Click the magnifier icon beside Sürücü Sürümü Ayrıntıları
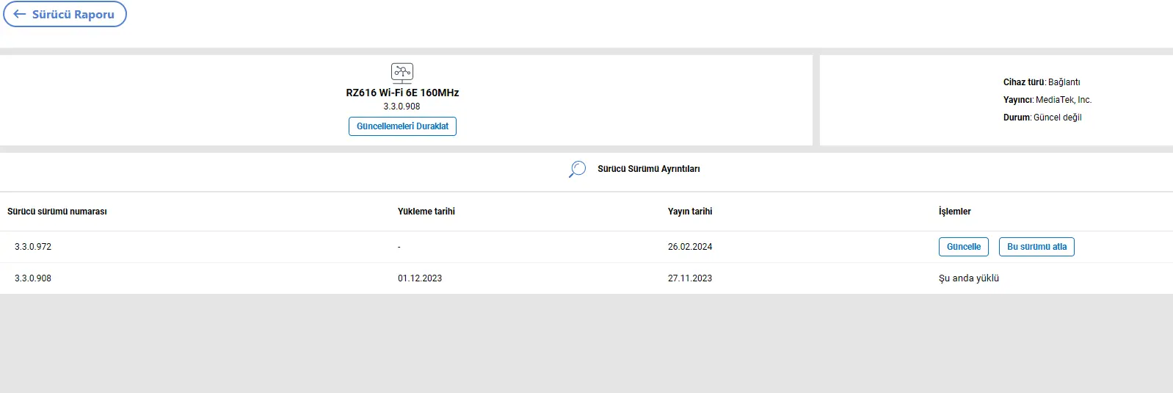The height and width of the screenshot is (393, 1173). tap(578, 169)
